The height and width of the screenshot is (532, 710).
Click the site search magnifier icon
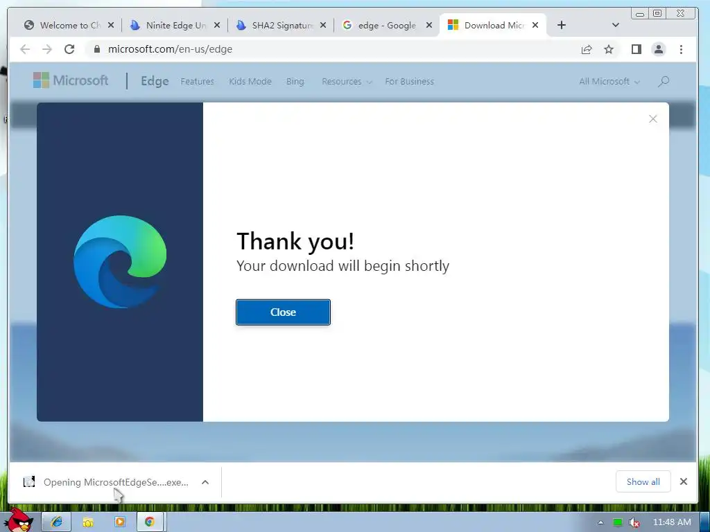tap(664, 82)
